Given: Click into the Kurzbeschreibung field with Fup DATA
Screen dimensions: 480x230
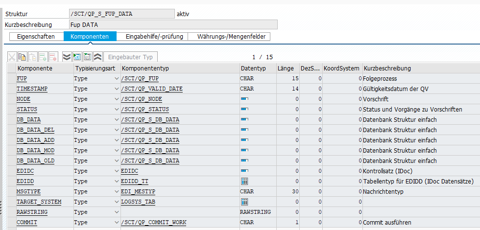Looking at the screenshot, I should click(173, 24).
